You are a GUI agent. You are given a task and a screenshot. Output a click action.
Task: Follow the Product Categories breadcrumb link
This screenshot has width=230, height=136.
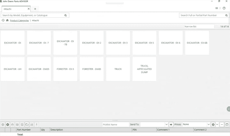[19, 20]
